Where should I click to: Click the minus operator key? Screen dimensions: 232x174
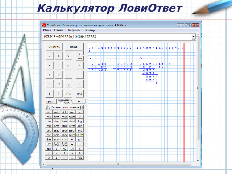click(x=80, y=75)
